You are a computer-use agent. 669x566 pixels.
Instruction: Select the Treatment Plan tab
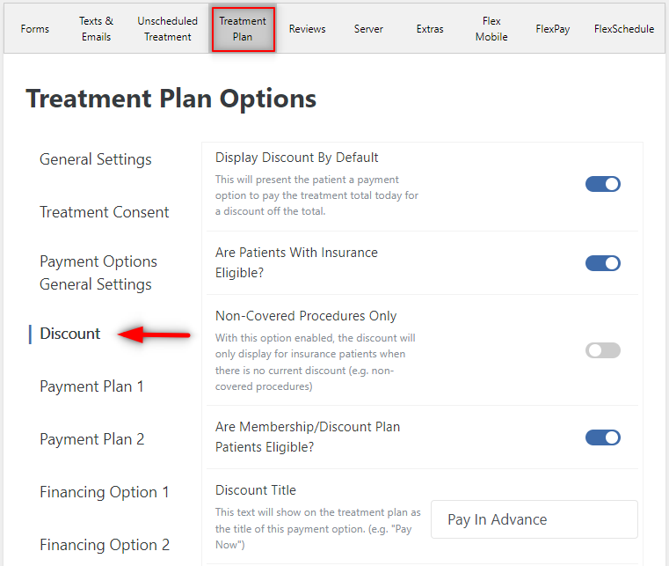click(x=243, y=29)
